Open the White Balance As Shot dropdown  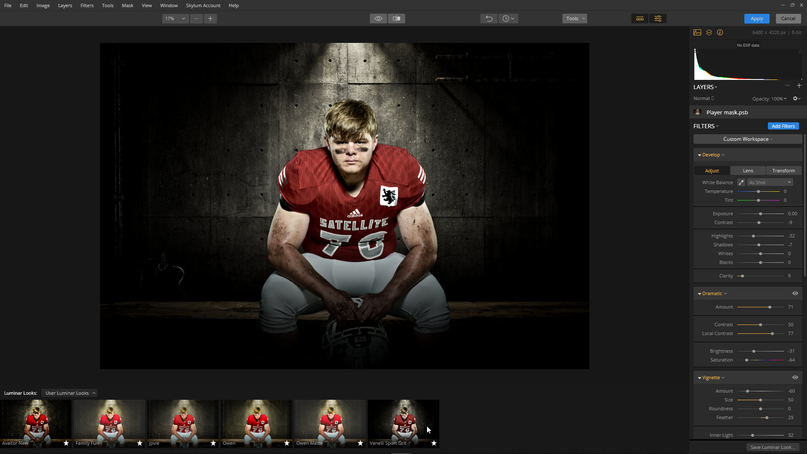(770, 182)
